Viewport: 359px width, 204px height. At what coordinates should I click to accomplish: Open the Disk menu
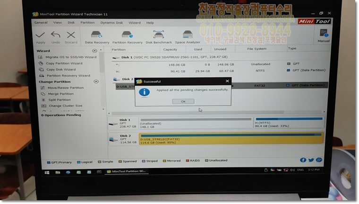tap(71, 23)
